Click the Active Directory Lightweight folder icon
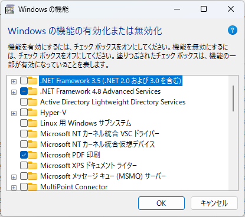Screen dimensions: 245x217 coord(32,102)
